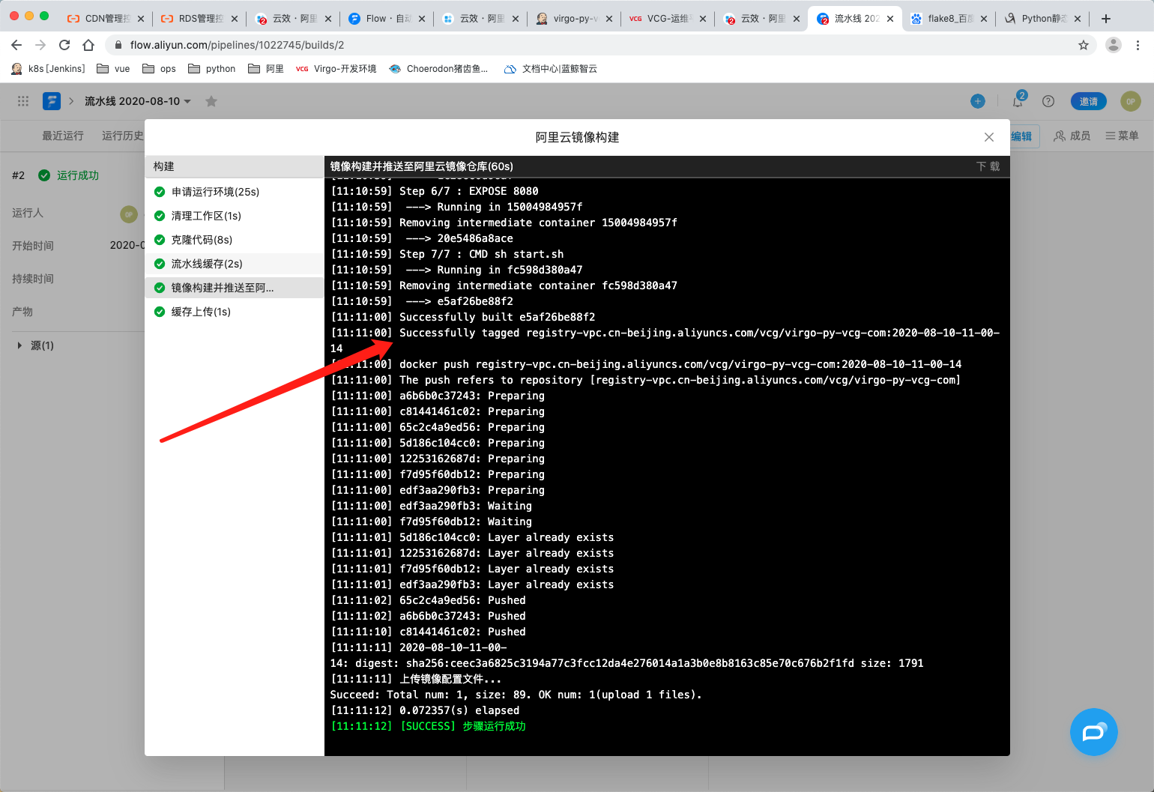The image size is (1154, 792).
Task: Open the Chrome profile icon
Action: point(1114,45)
